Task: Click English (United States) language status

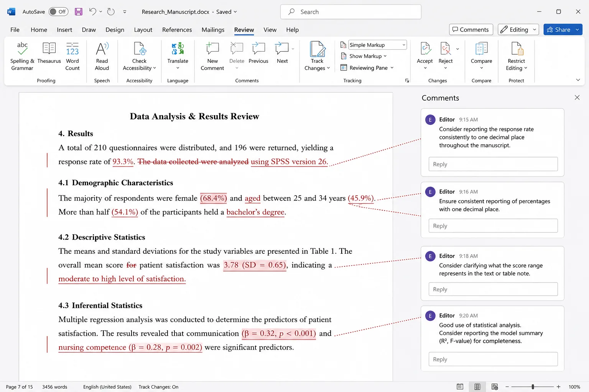Action: pyautogui.click(x=107, y=387)
